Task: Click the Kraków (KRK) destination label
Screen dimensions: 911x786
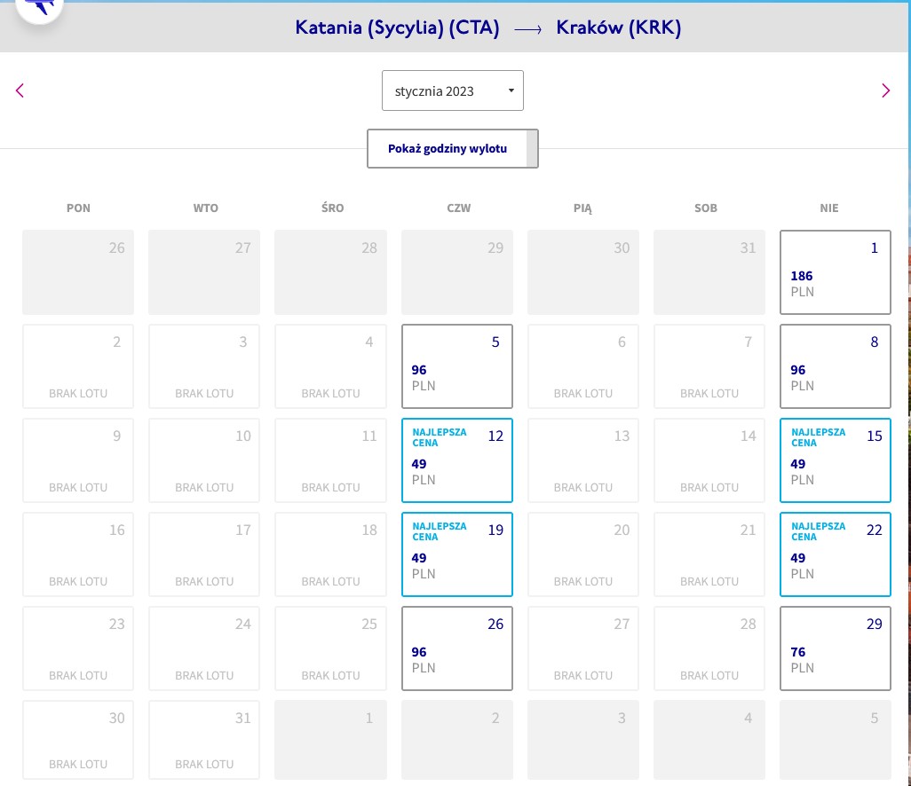Action: click(x=618, y=28)
